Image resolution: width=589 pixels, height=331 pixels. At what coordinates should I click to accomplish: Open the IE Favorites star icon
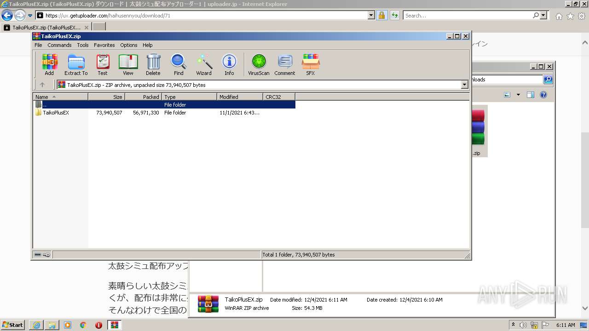pos(570,16)
